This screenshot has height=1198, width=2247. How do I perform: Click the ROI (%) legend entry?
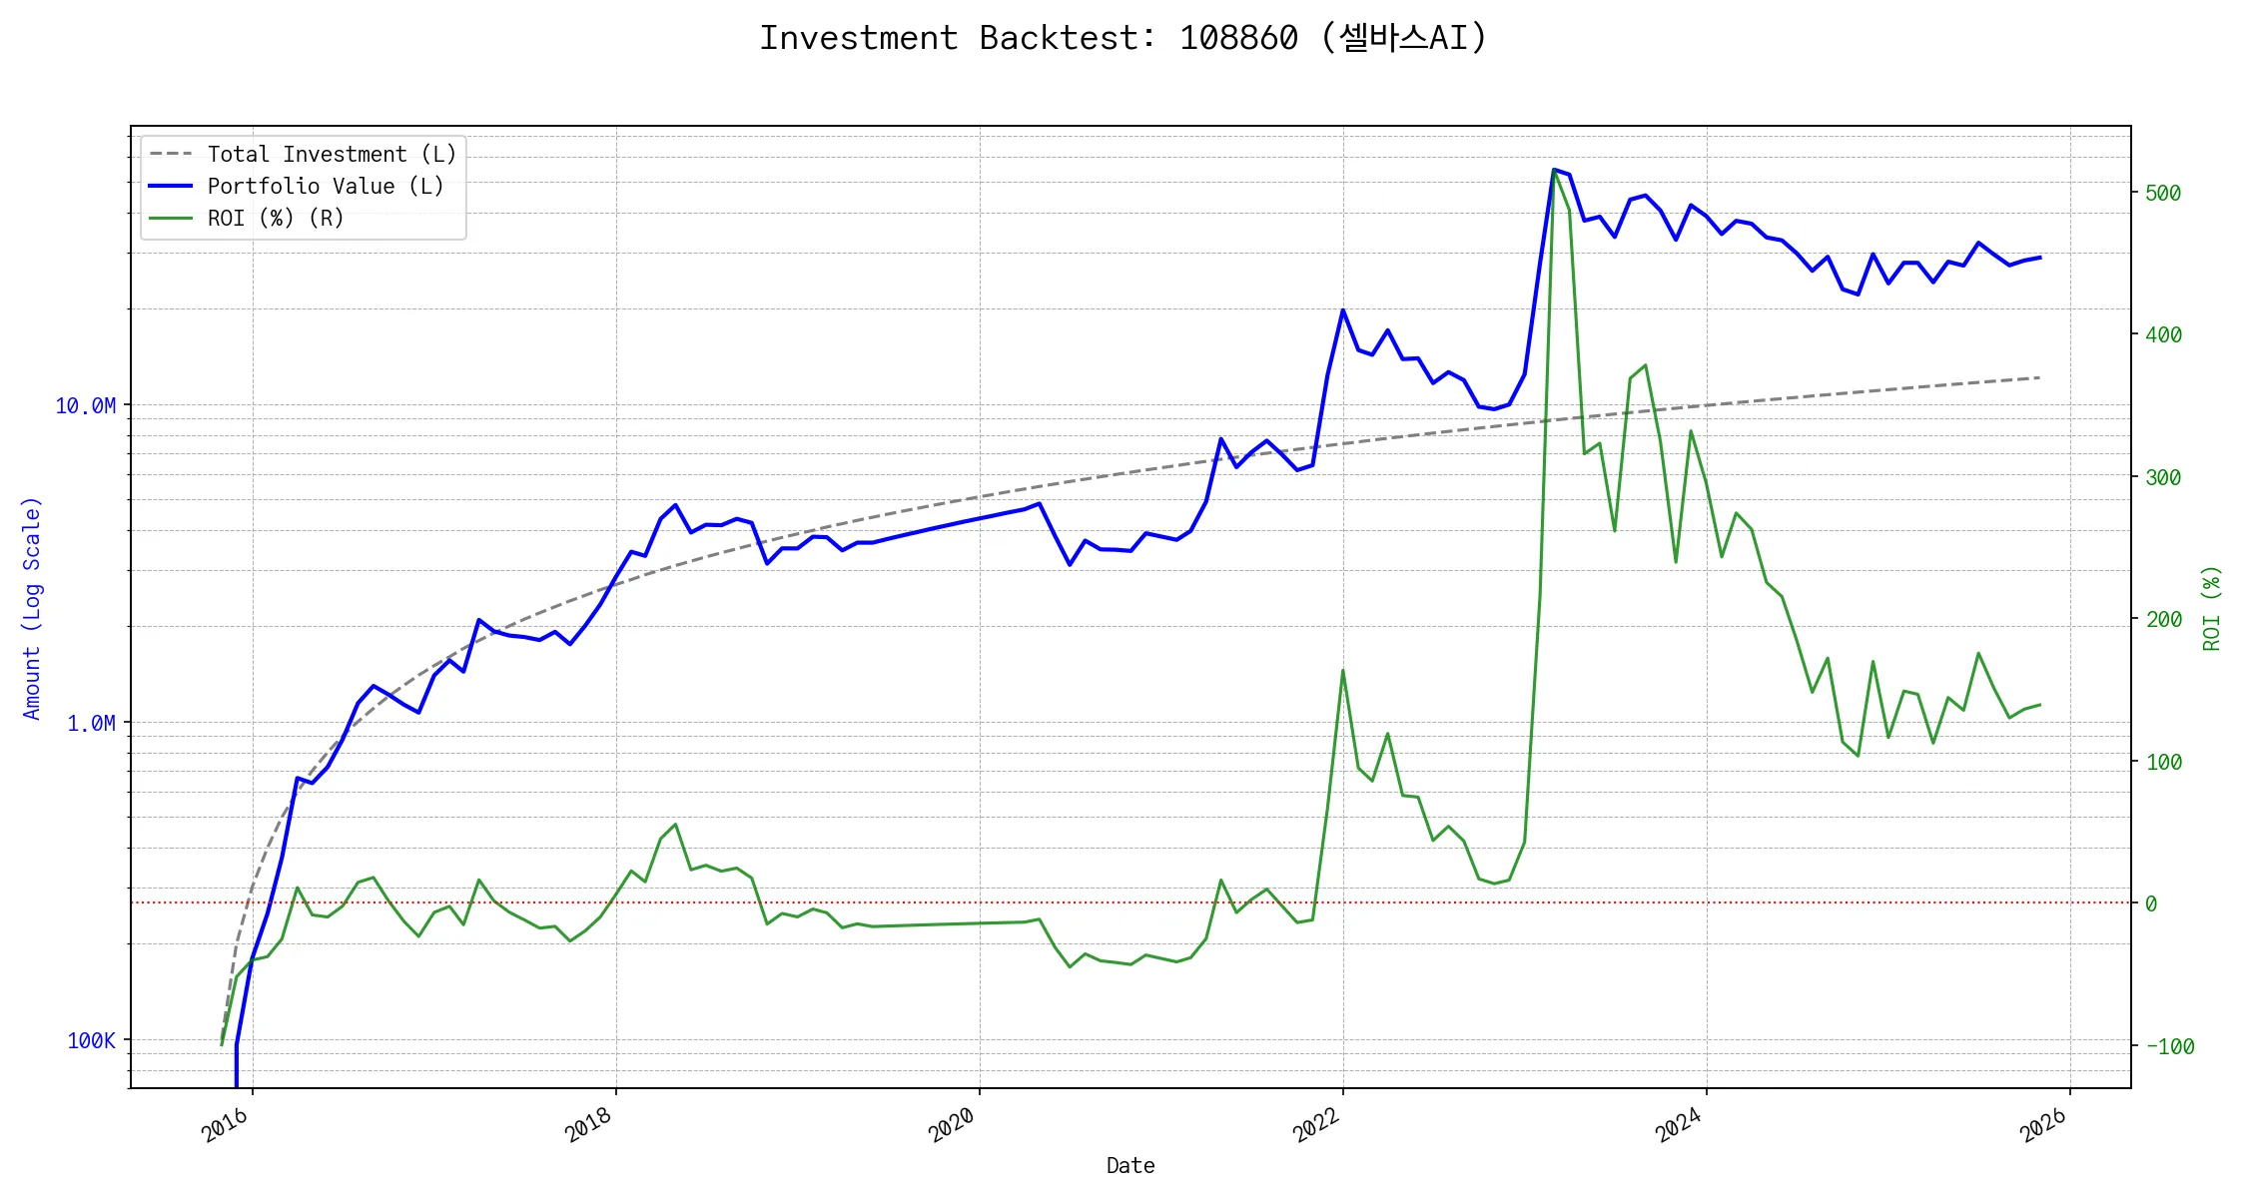pyautogui.click(x=276, y=219)
